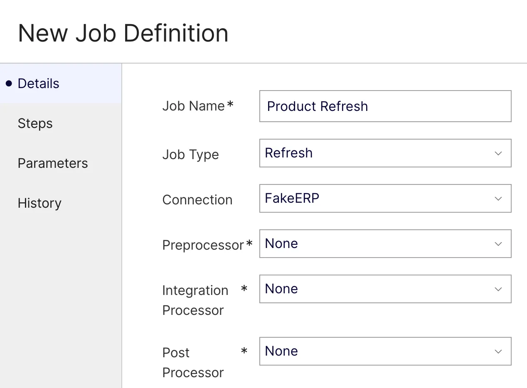Open the Job Type dropdown showing Refresh
This screenshot has height=388, width=527.
tap(385, 153)
